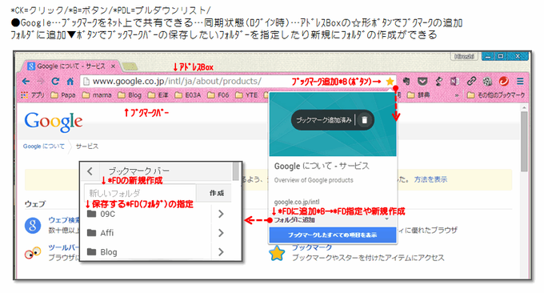Click the blue show all bookmarked items button
544x293 pixels.
[x=332, y=235]
